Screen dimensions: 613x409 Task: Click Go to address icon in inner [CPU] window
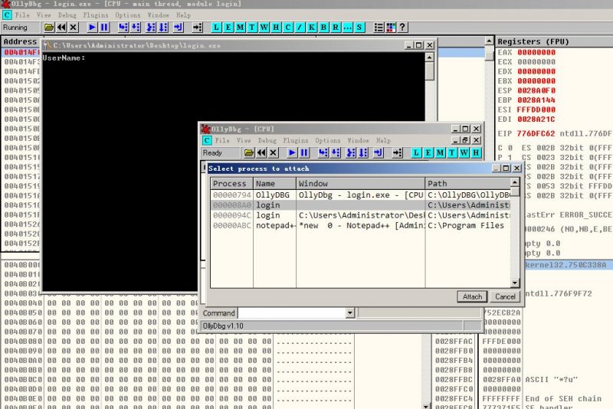pyautogui.click(x=398, y=152)
